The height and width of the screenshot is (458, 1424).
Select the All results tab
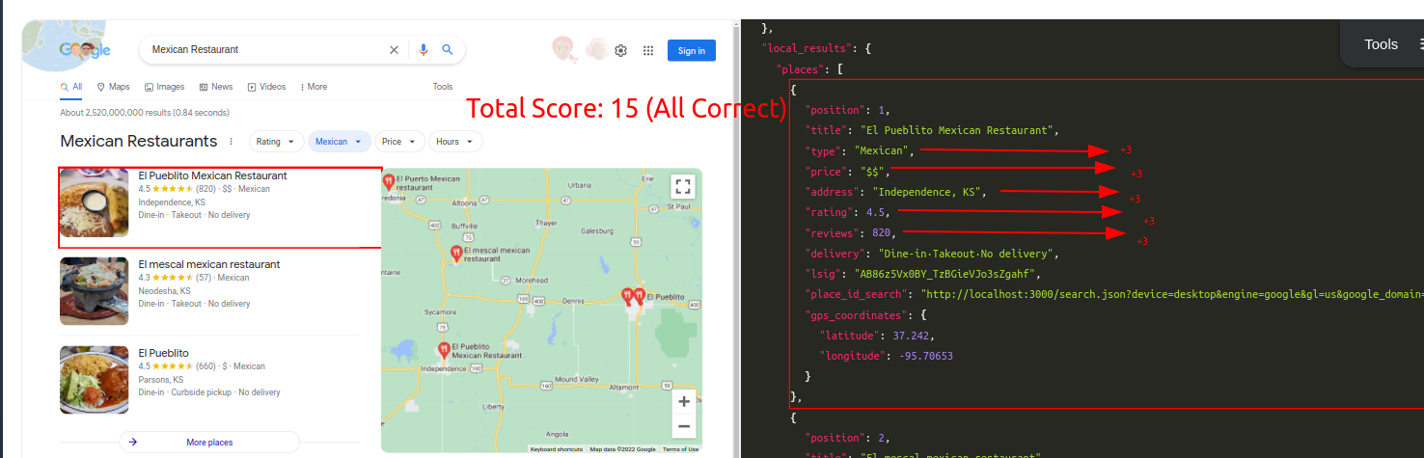[x=71, y=87]
